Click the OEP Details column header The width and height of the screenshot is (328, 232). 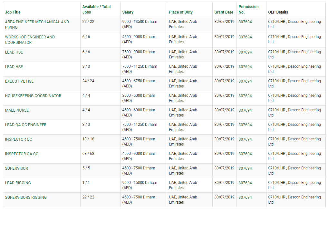pyautogui.click(x=278, y=12)
